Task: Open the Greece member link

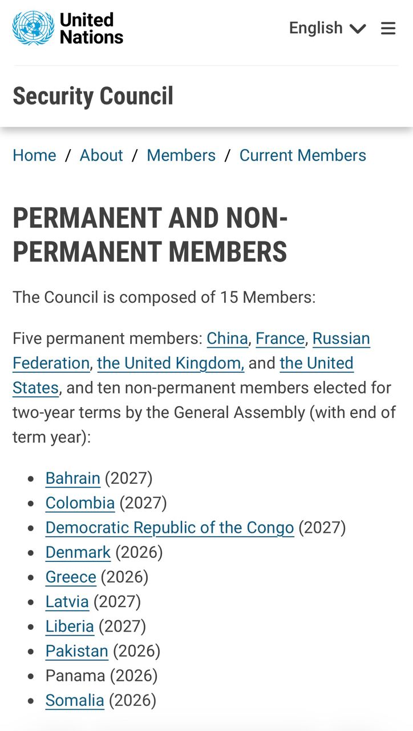Action: click(71, 577)
